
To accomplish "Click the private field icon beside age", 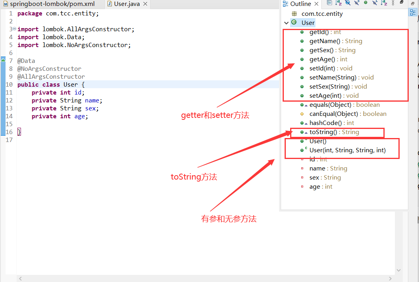I will pos(302,187).
